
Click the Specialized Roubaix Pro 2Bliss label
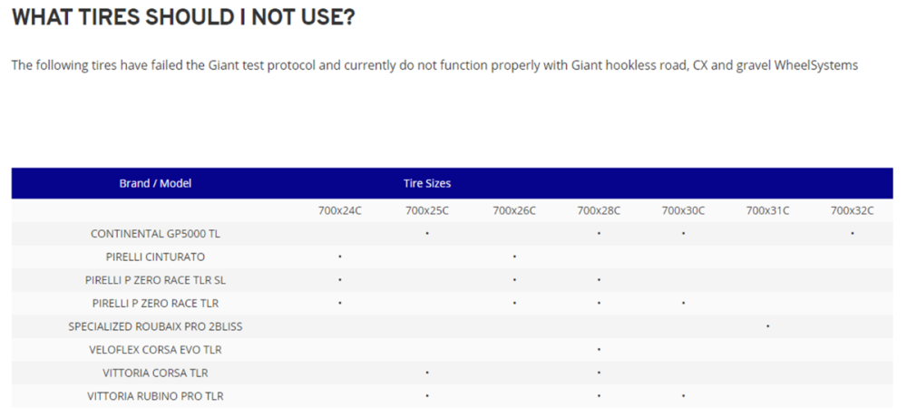[x=155, y=326]
